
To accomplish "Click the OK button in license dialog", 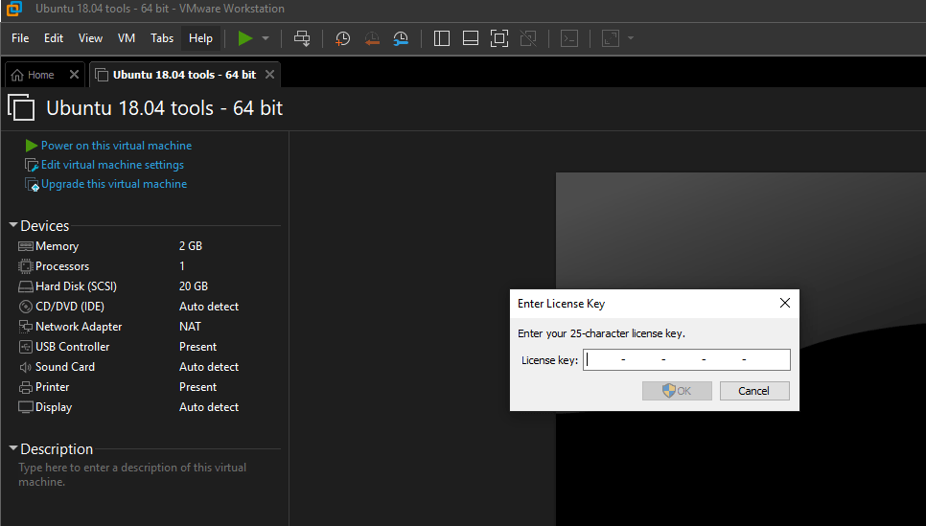I will click(x=677, y=391).
